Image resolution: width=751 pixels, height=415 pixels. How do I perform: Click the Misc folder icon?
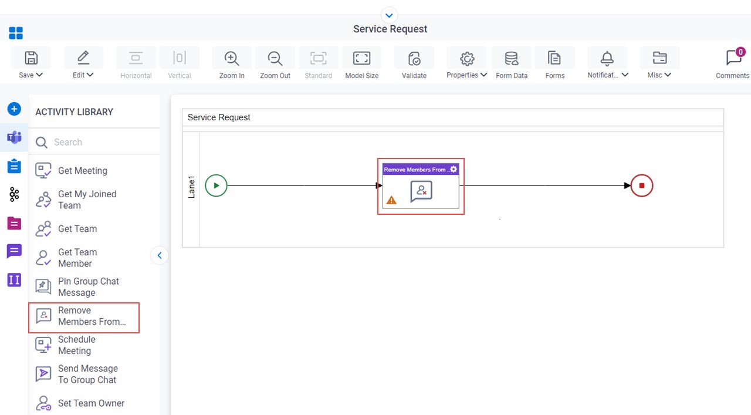coord(659,58)
